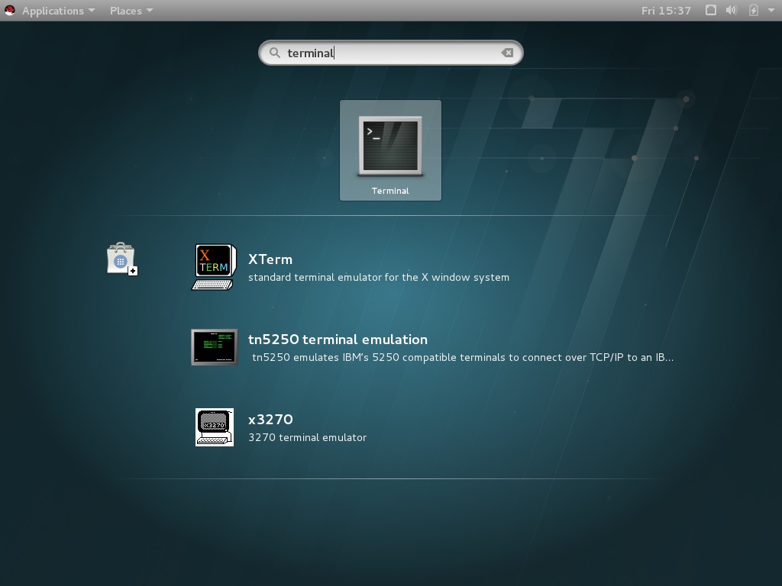The width and height of the screenshot is (782, 586).
Task: Click the Software shopping bag icon
Action: [122, 259]
